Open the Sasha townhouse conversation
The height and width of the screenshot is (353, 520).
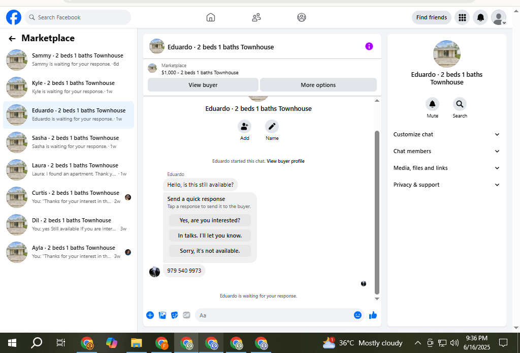[x=69, y=142]
